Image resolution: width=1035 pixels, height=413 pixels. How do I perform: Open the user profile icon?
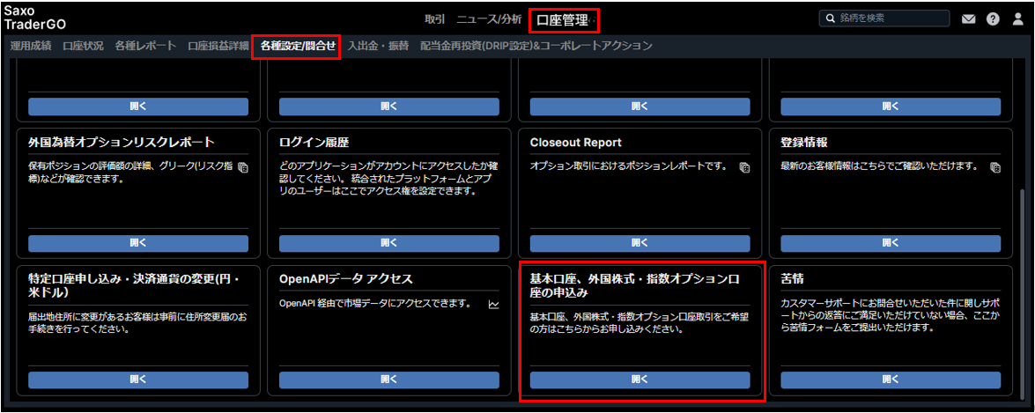[x=1018, y=19]
